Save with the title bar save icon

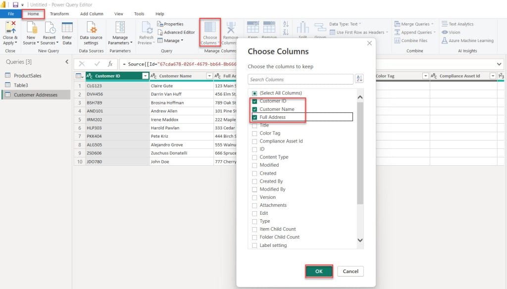point(15,5)
